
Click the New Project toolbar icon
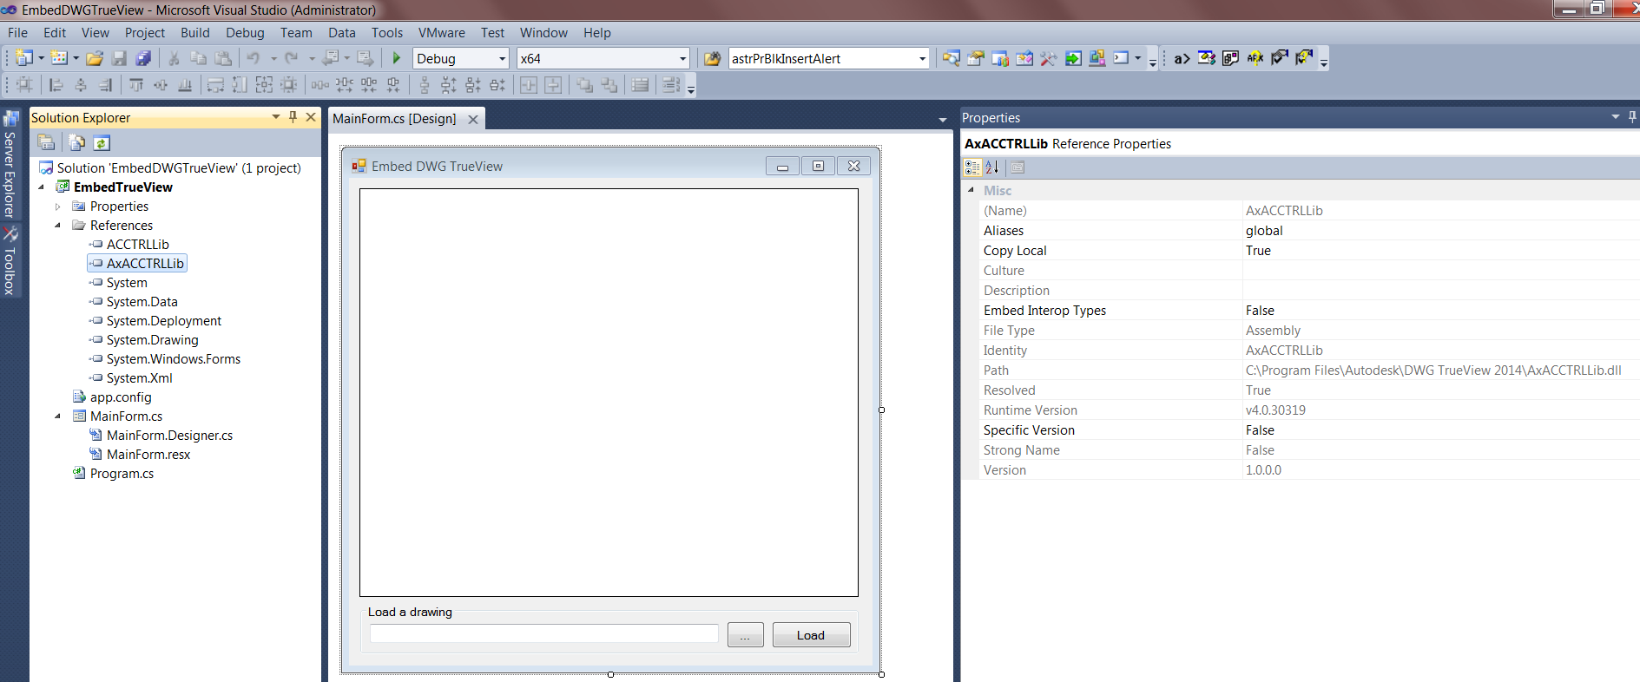[x=24, y=58]
